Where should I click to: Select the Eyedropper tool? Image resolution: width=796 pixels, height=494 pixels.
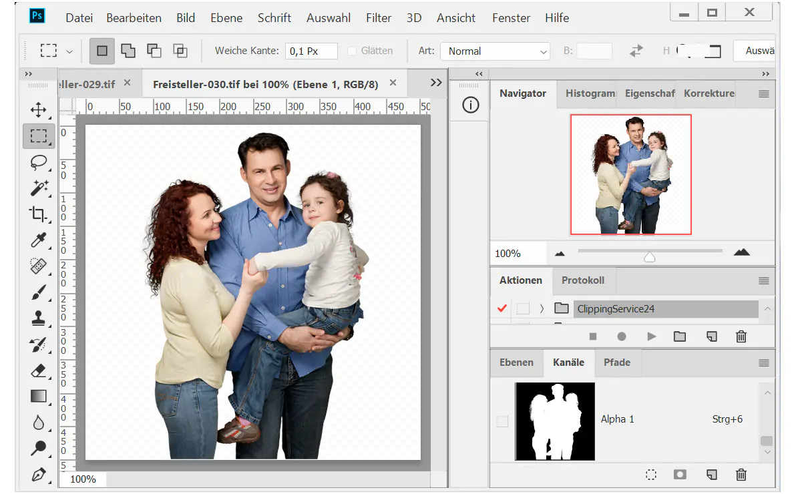(x=38, y=240)
